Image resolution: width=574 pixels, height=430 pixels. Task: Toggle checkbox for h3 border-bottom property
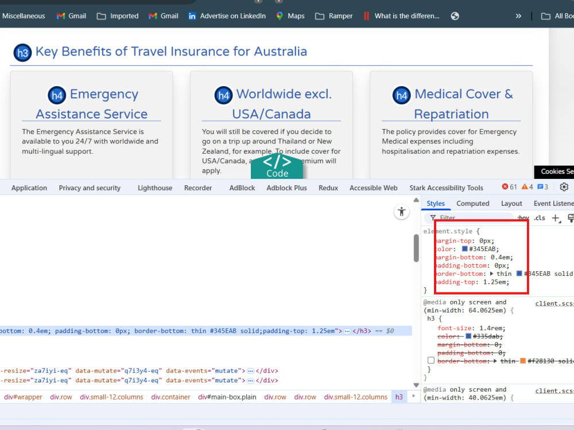[x=431, y=361]
